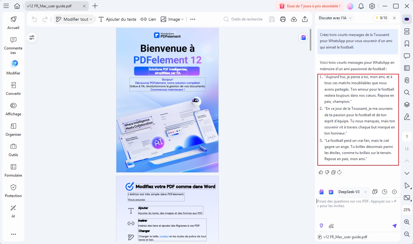Open the Accueil sidebar section
Viewport: 413px width, 244px height.
[13, 23]
